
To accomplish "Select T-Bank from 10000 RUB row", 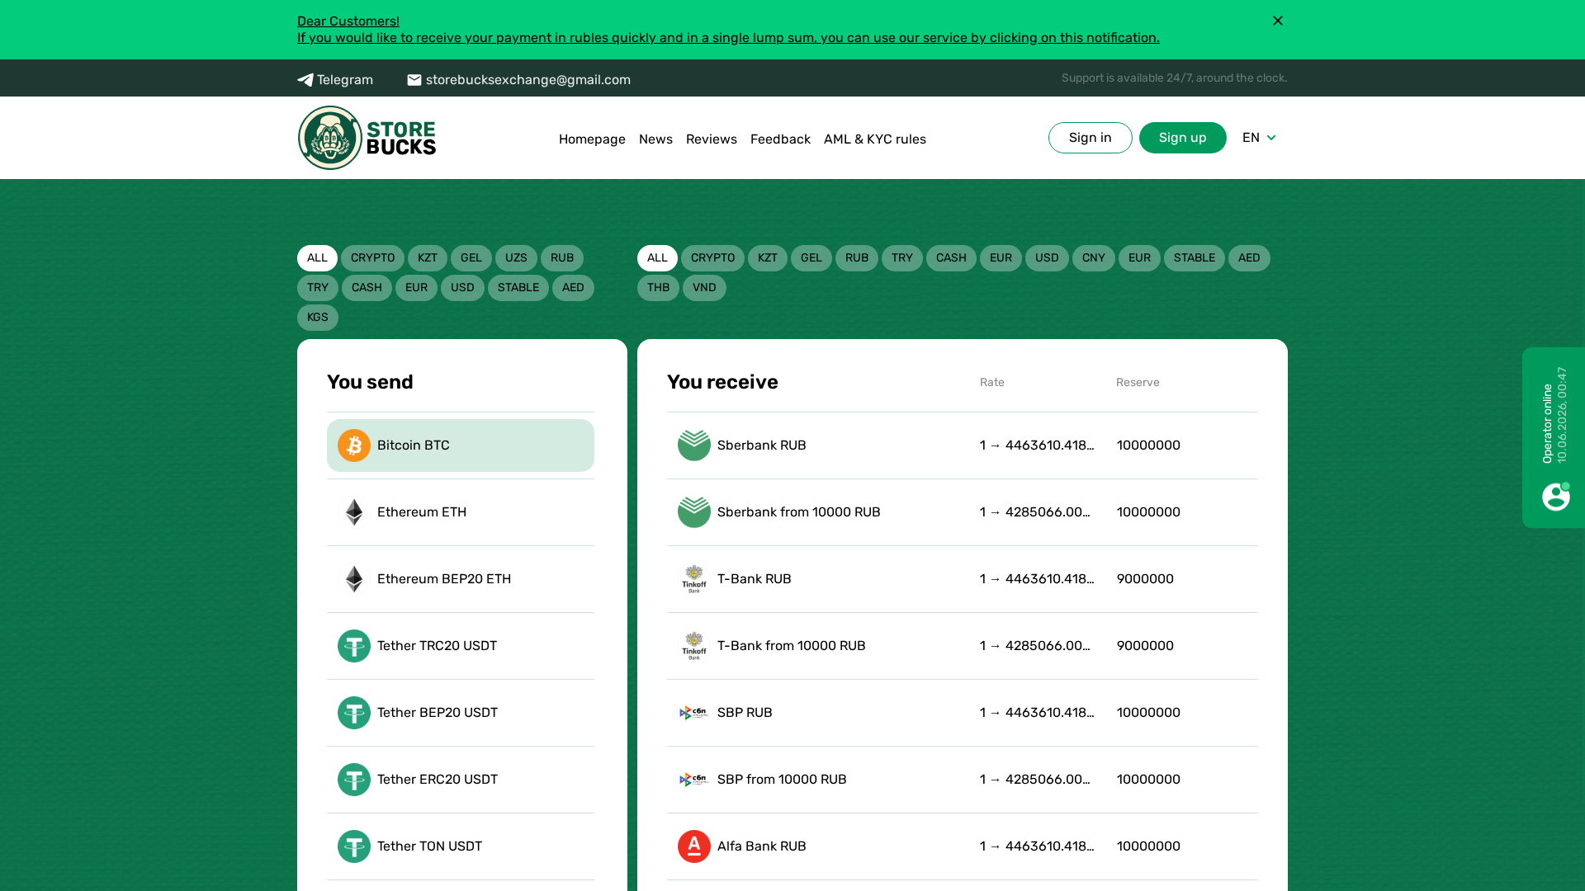I will tap(963, 646).
